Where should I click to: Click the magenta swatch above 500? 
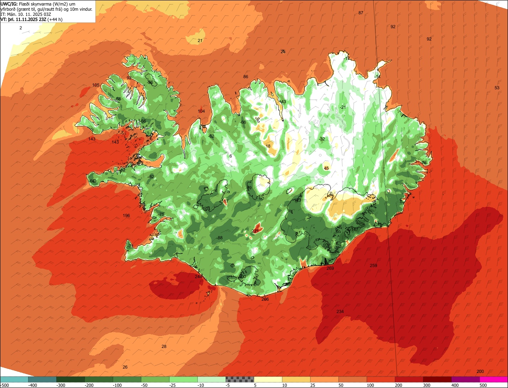(494, 379)
